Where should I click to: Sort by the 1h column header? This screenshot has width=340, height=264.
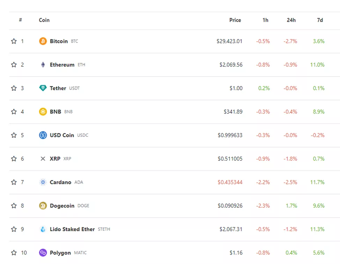pos(265,20)
